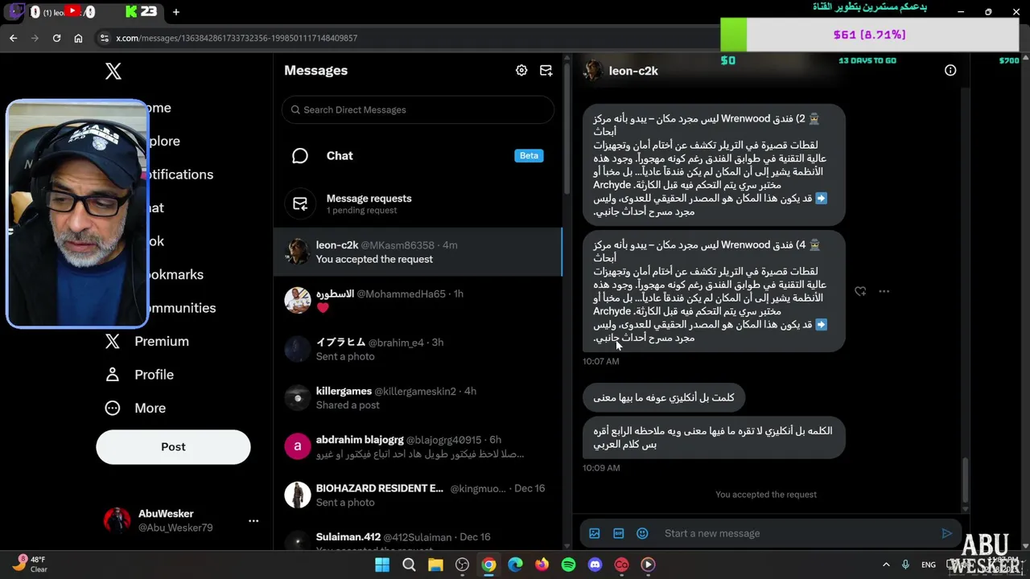Click the 10:07 AM timestamp
This screenshot has width=1030, height=579.
click(x=601, y=362)
